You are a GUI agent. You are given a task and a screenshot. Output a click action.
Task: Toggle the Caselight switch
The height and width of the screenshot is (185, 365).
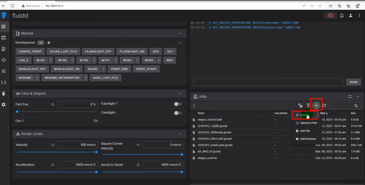(178, 113)
